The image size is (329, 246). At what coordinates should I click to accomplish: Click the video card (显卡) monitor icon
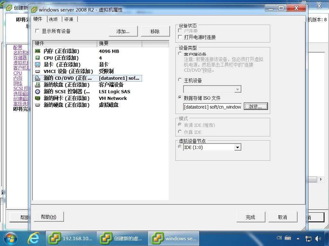tap(38, 64)
